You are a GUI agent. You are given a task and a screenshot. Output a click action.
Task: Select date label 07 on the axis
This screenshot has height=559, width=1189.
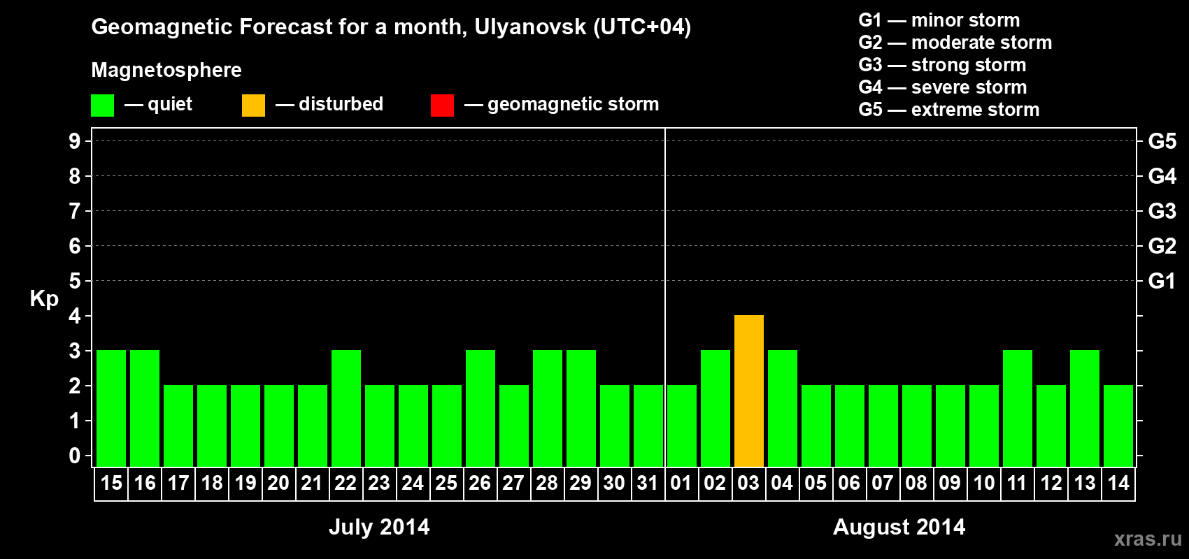pos(883,484)
